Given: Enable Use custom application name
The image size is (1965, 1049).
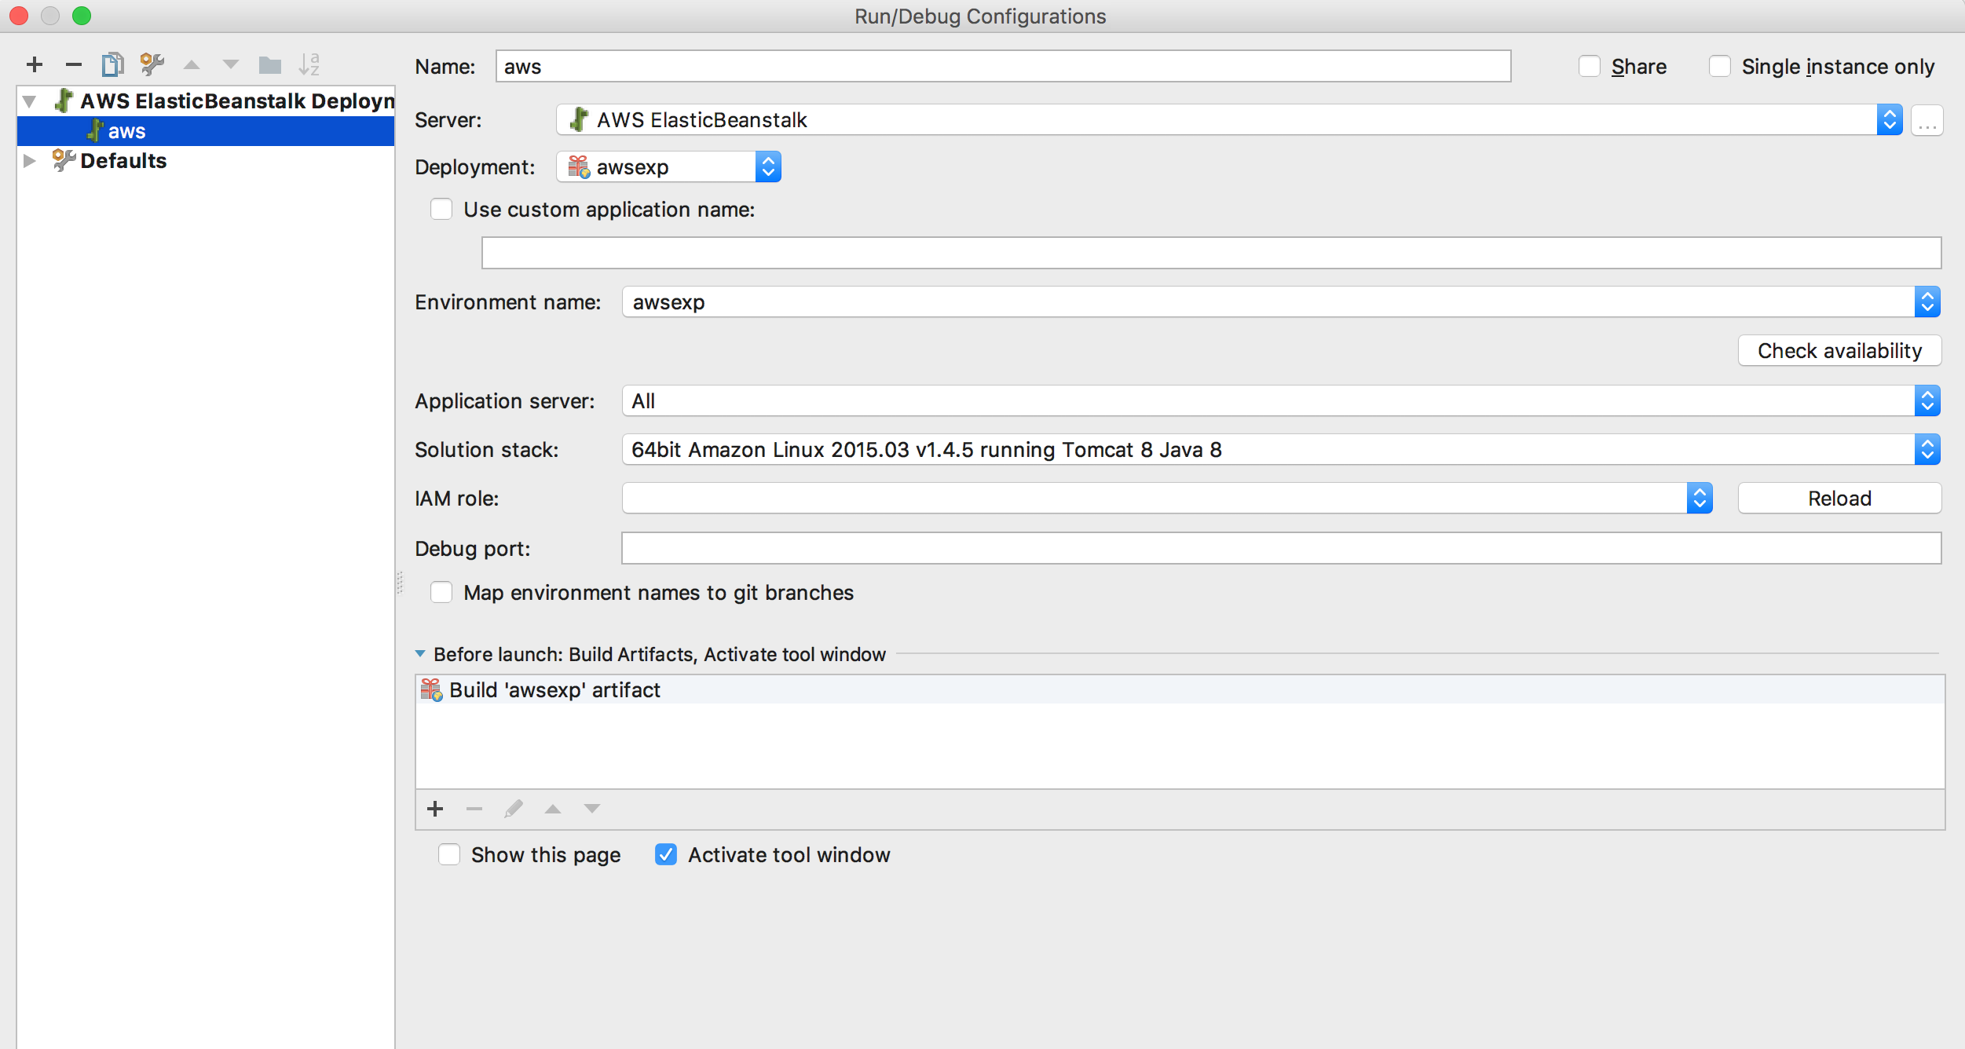Looking at the screenshot, I should point(441,209).
